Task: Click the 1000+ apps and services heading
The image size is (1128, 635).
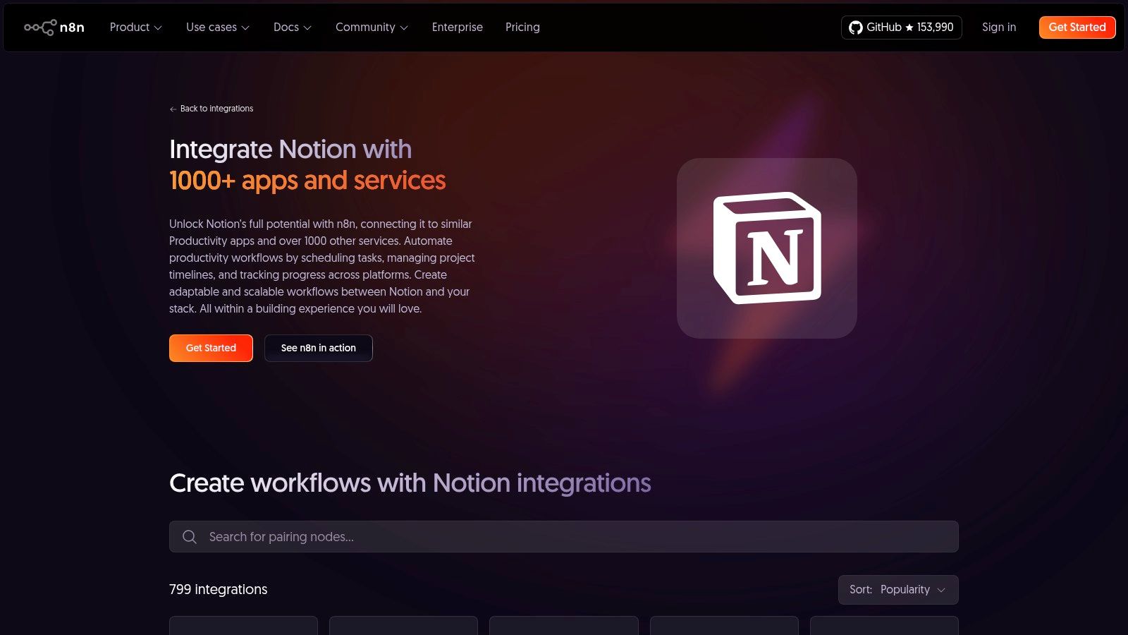Action: point(307,181)
